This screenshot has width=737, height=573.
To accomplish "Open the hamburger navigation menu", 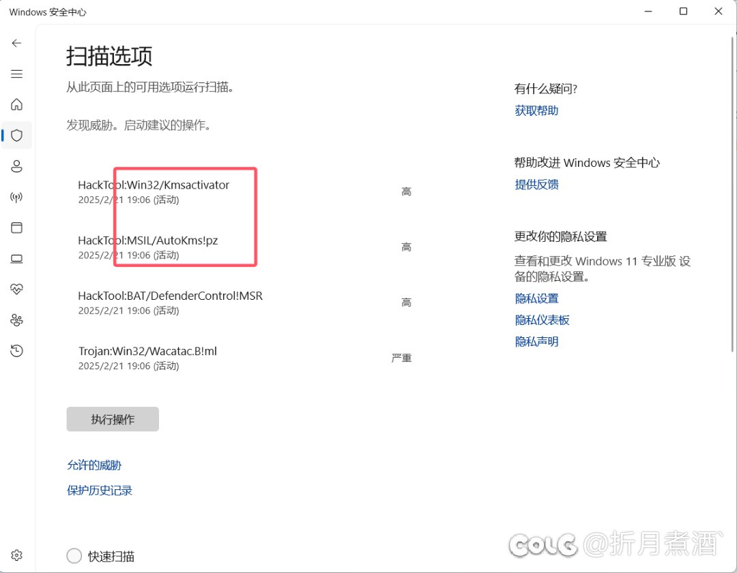I will point(16,74).
